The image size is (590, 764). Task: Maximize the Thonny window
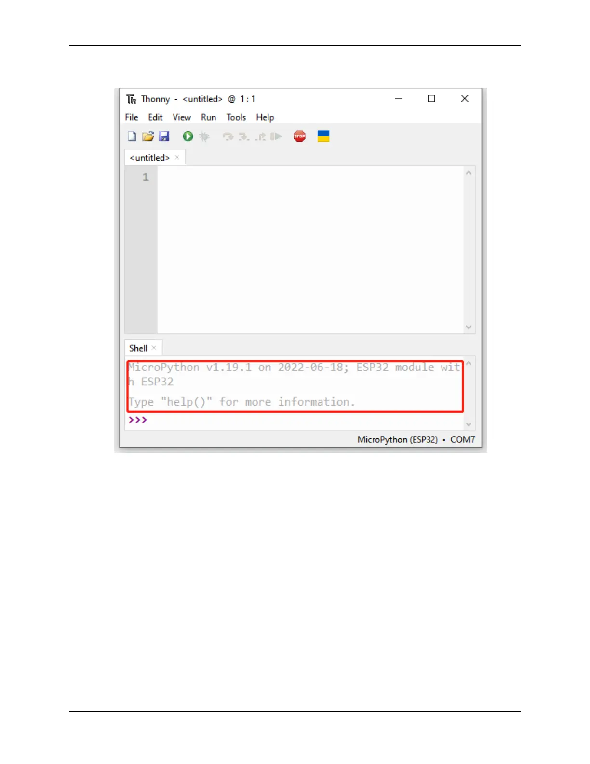click(431, 99)
